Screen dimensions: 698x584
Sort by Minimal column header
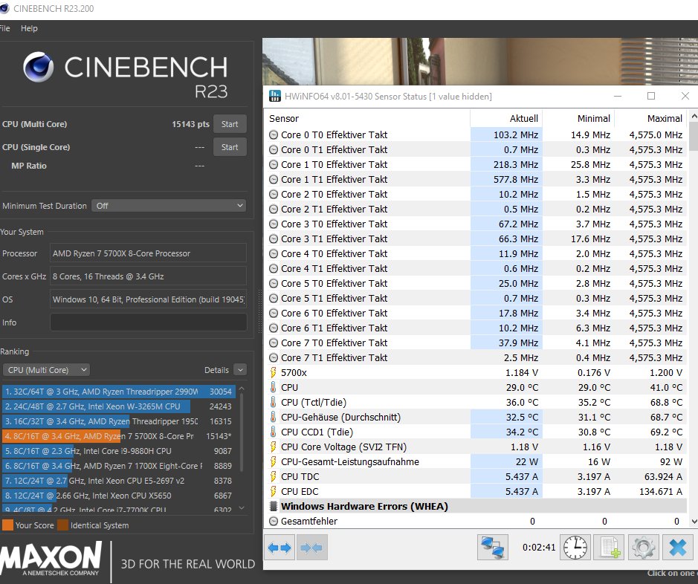click(578, 118)
